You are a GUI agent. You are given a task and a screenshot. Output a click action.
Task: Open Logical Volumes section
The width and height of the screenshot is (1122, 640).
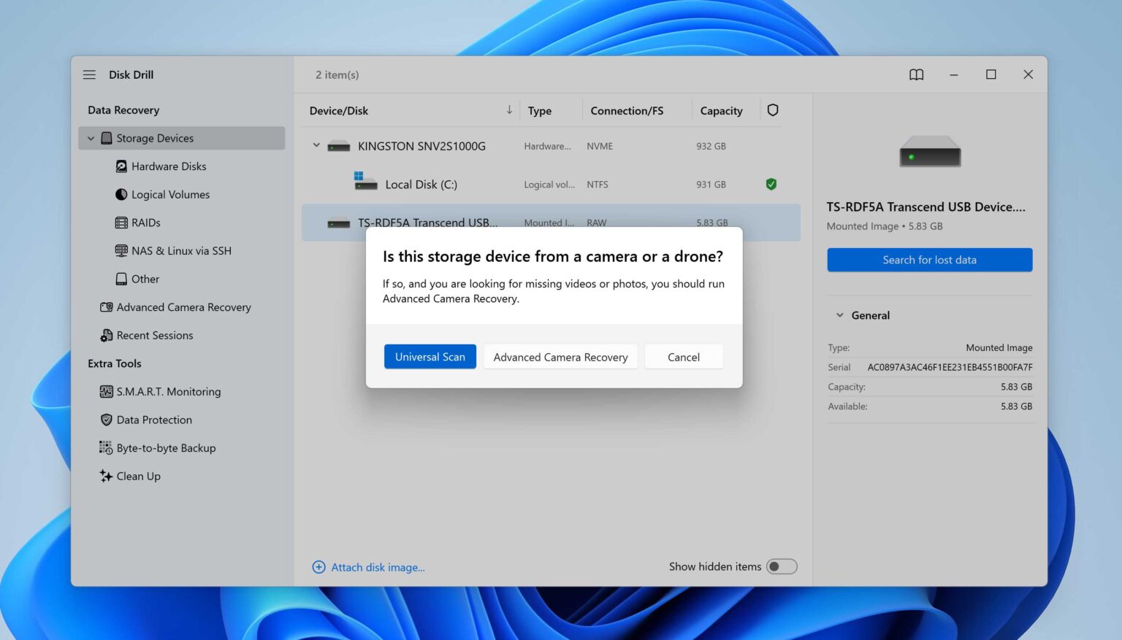pyautogui.click(x=170, y=194)
